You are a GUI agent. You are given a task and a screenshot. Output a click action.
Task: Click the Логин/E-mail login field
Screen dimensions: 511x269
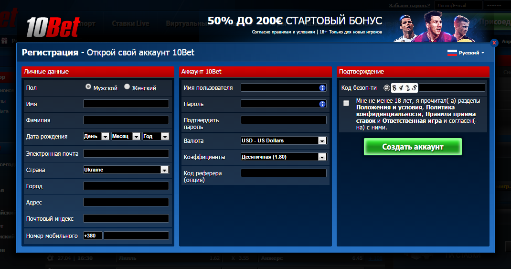(x=458, y=6)
